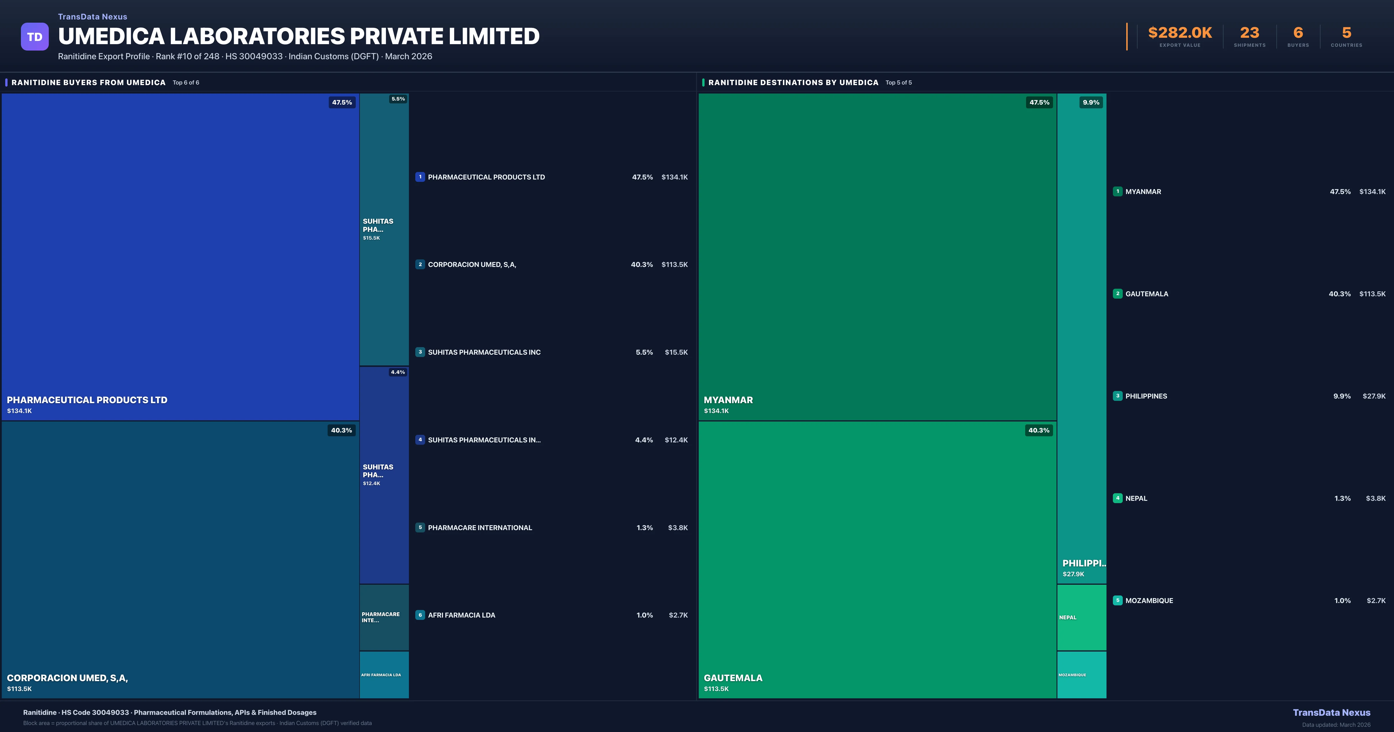
Task: Open the Nepal destination list entry
Action: [1136, 498]
